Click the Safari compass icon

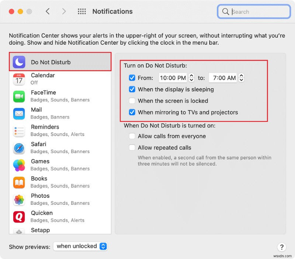19,148
